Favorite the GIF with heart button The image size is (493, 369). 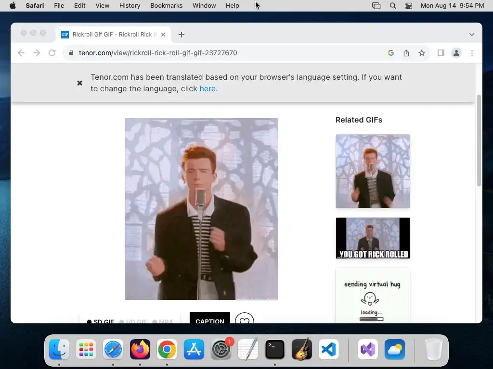click(x=244, y=318)
